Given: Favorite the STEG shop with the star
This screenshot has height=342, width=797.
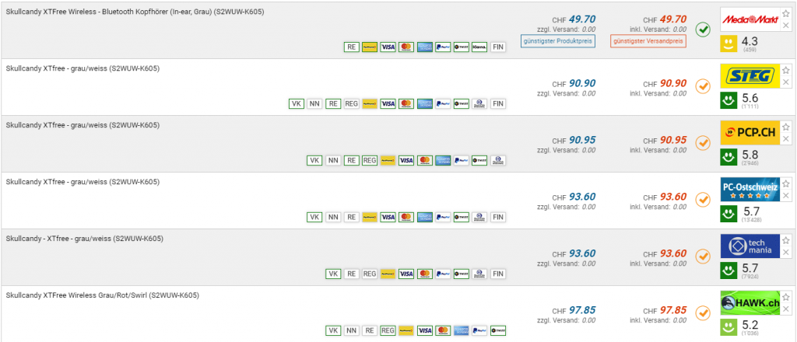Looking at the screenshot, I should pos(786,70).
